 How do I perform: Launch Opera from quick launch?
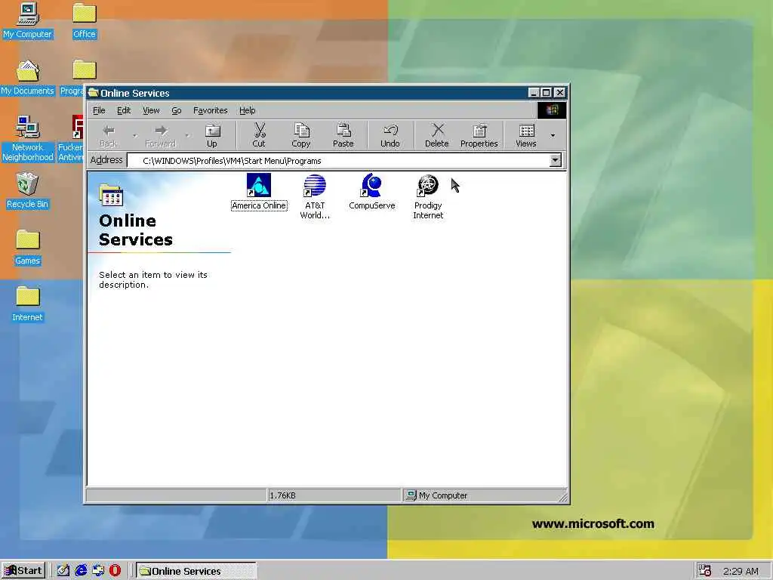tap(115, 571)
